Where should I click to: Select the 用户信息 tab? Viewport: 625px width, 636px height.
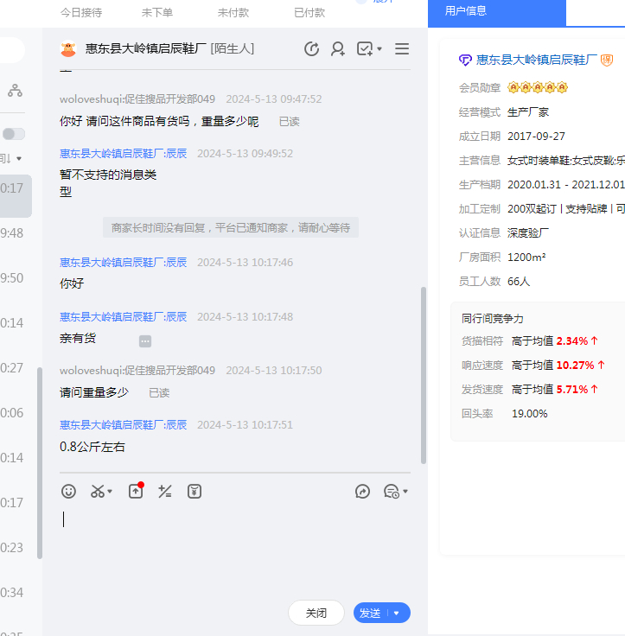[x=466, y=11]
